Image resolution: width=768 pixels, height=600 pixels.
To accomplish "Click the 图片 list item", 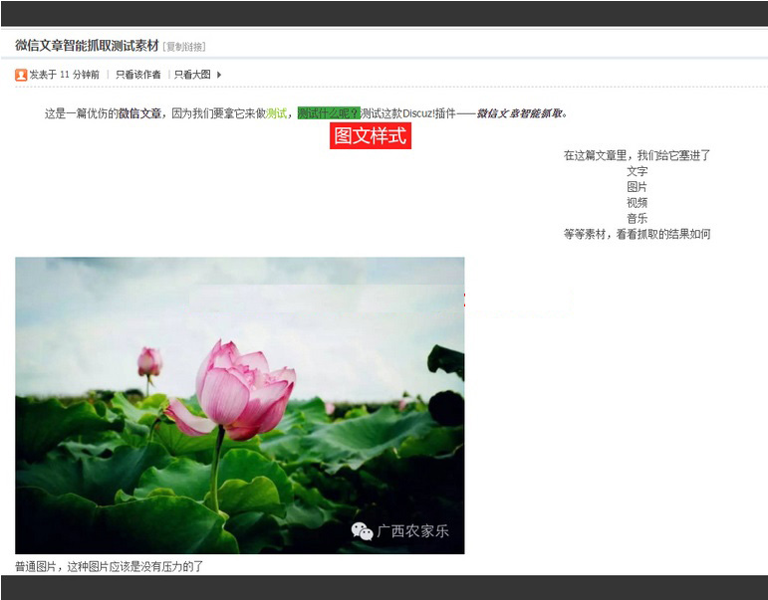I will point(637,187).
